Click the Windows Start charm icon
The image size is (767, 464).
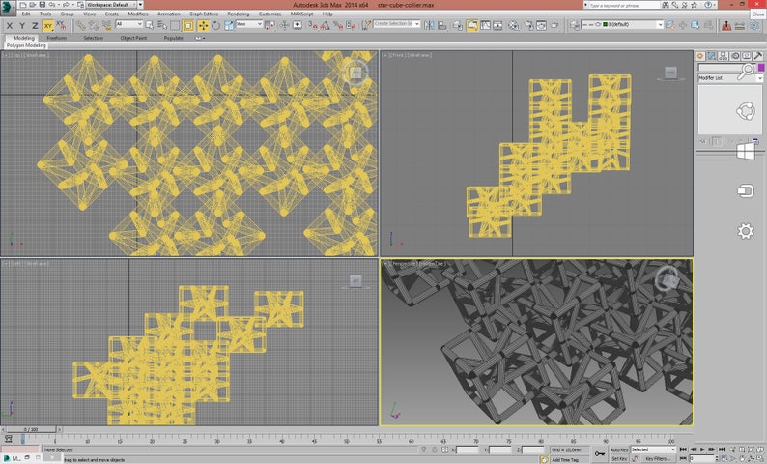click(746, 151)
